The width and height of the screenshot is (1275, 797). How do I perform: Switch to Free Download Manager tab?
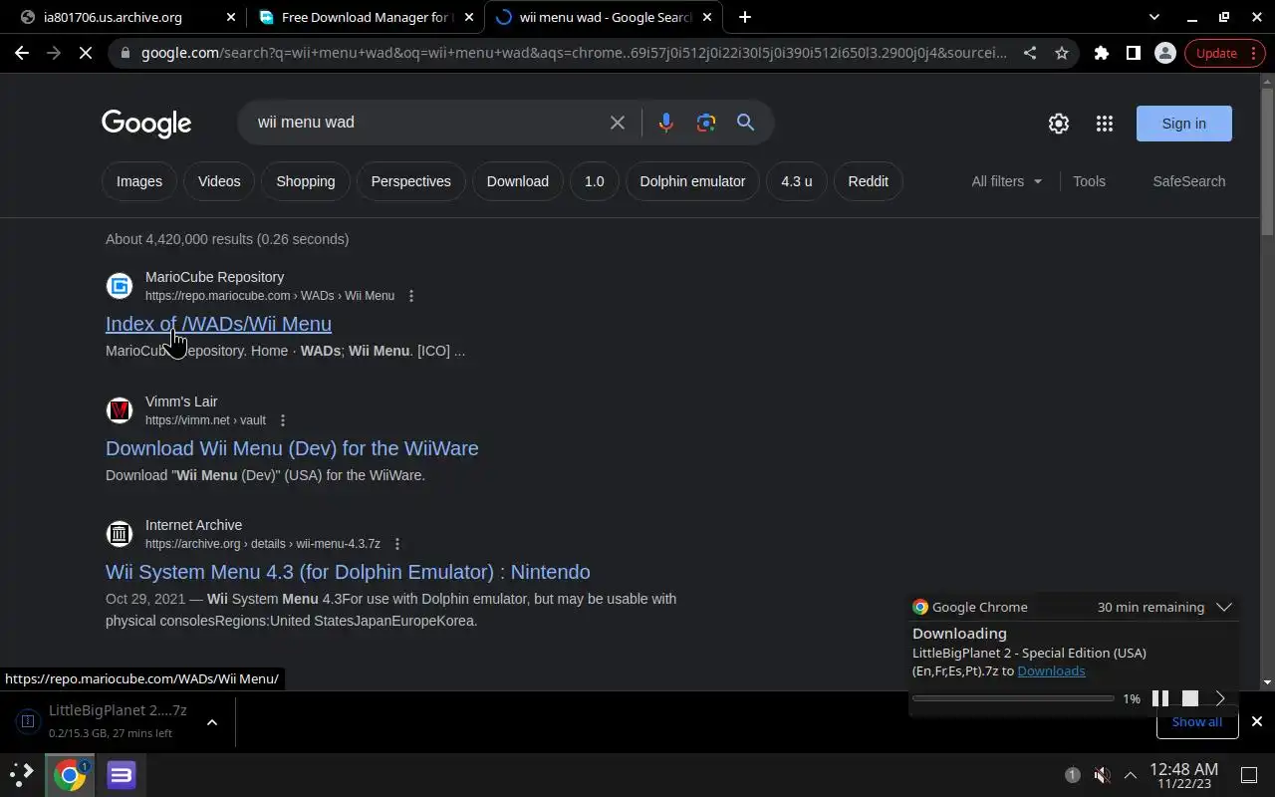pyautogui.click(x=365, y=17)
